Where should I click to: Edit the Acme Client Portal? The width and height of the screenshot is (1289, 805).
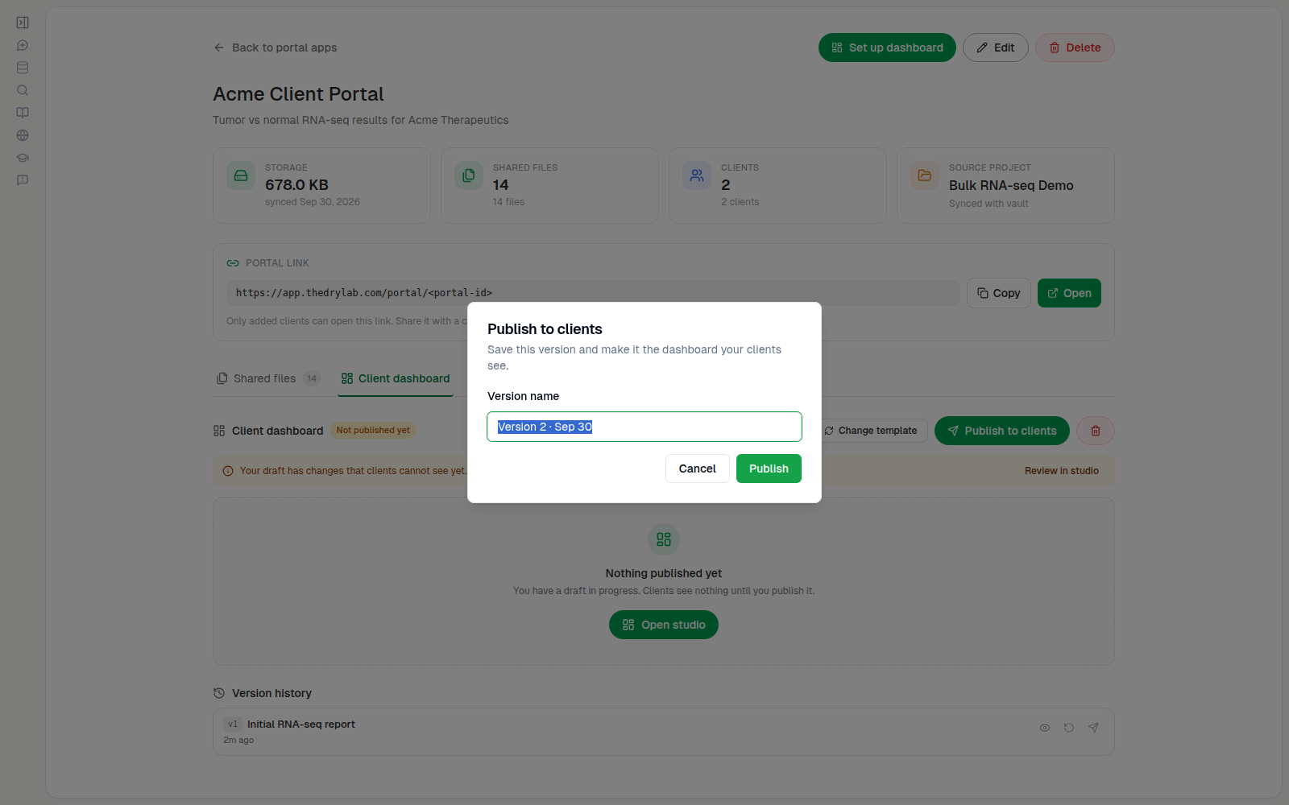(996, 47)
